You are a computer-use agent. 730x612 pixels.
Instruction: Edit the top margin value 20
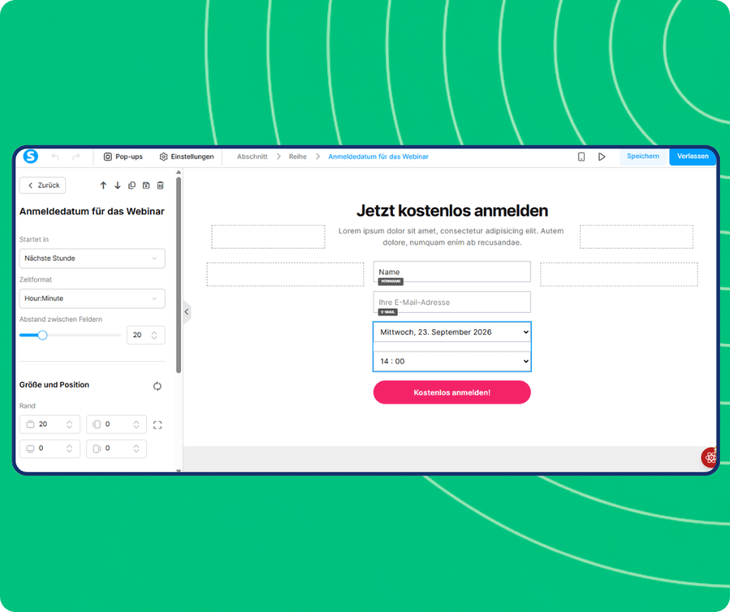coord(50,424)
